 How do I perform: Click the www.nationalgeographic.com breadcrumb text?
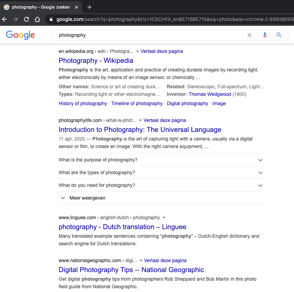click(90, 261)
